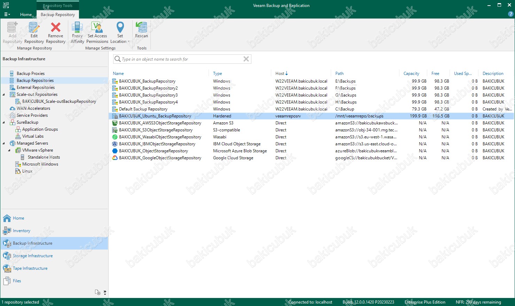Open the Home navigation pane

coord(54,218)
